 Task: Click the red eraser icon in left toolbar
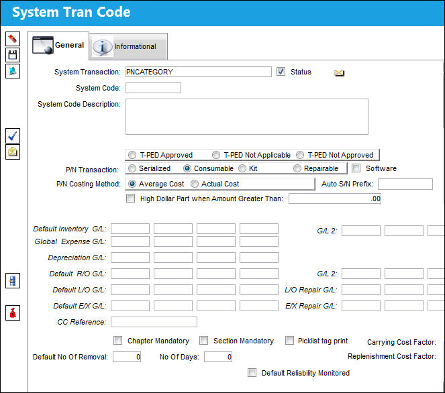point(13,39)
